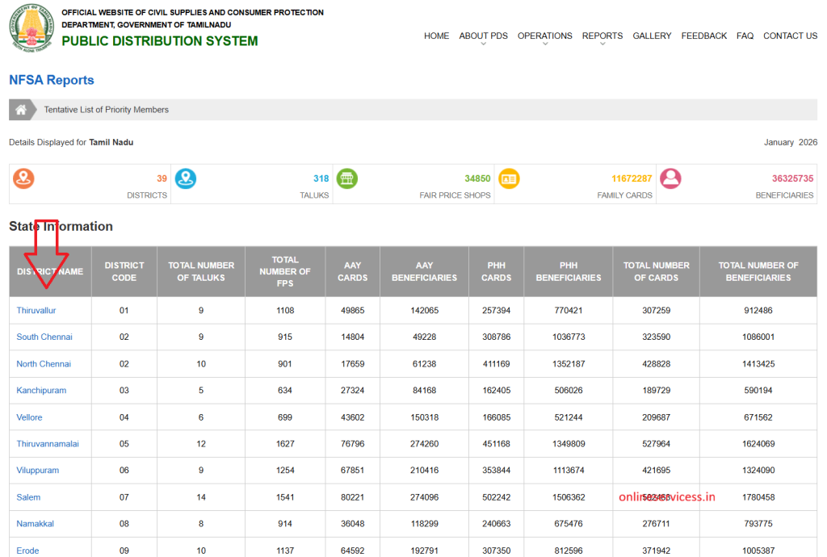Click the blue Taluks pin icon
This screenshot has height=557, width=827.
click(186, 179)
